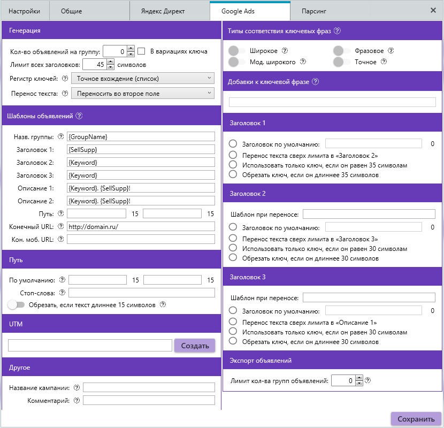Switch to the Настройки tab

(x=25, y=11)
